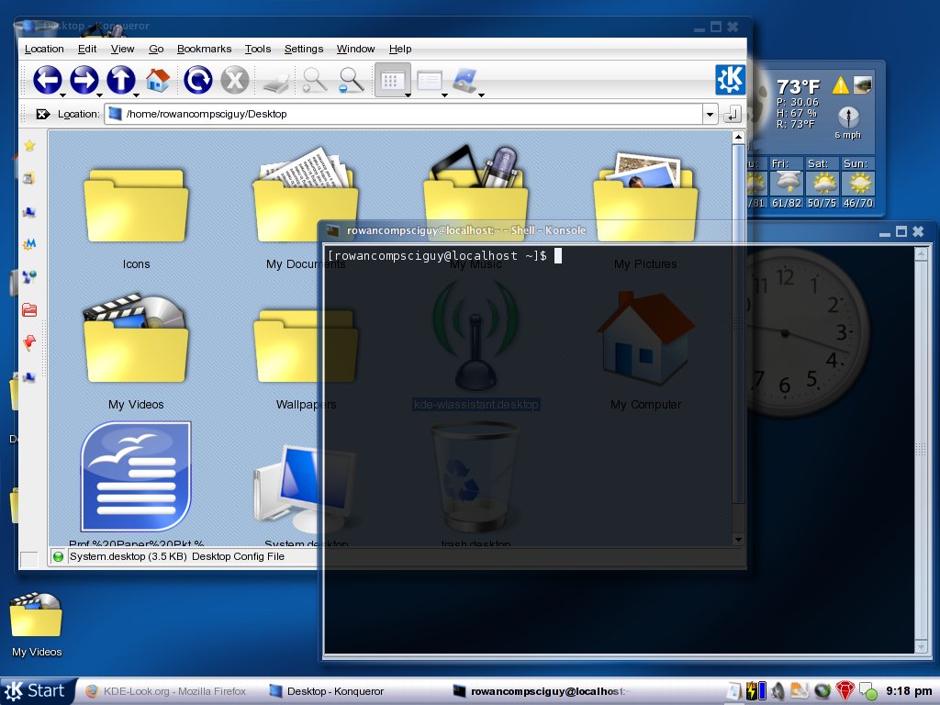Click the Sunday forecast in weather widget

858,183
